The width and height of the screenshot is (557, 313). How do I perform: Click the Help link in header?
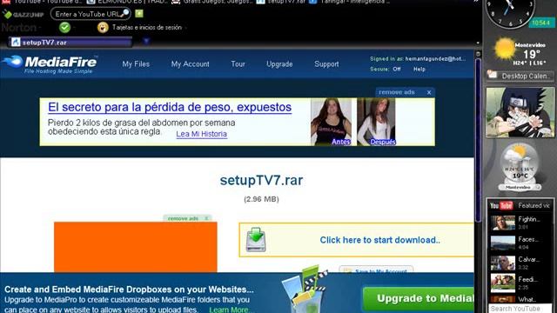coord(419,70)
